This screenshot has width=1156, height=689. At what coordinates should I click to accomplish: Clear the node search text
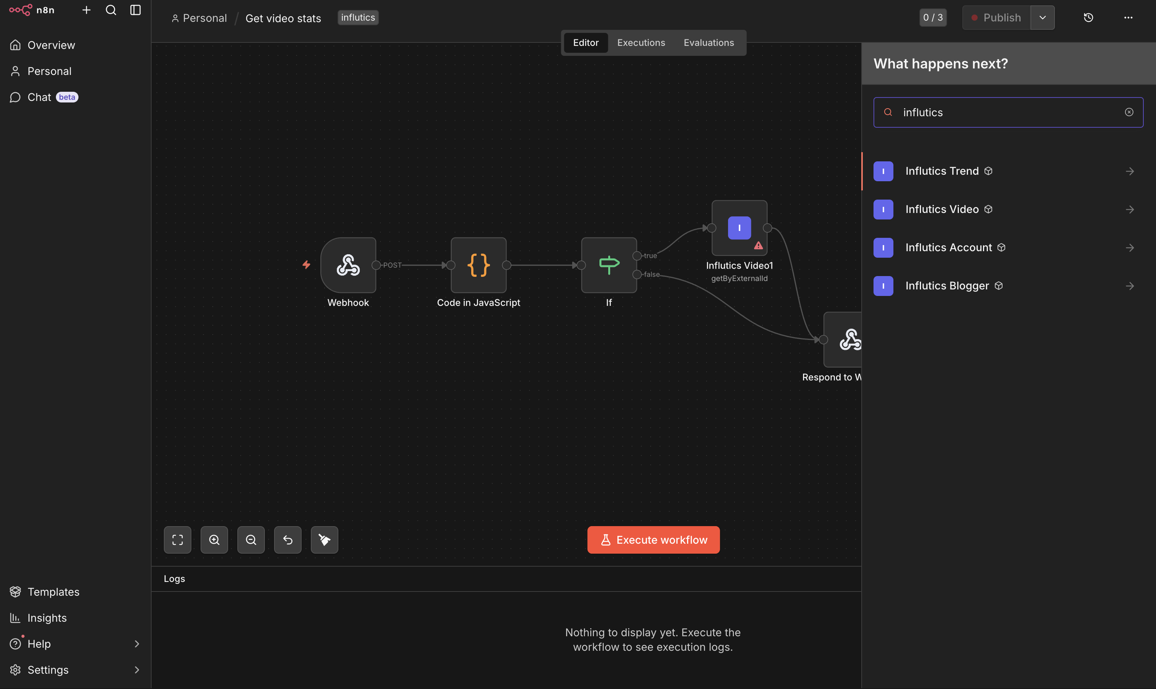1129,112
